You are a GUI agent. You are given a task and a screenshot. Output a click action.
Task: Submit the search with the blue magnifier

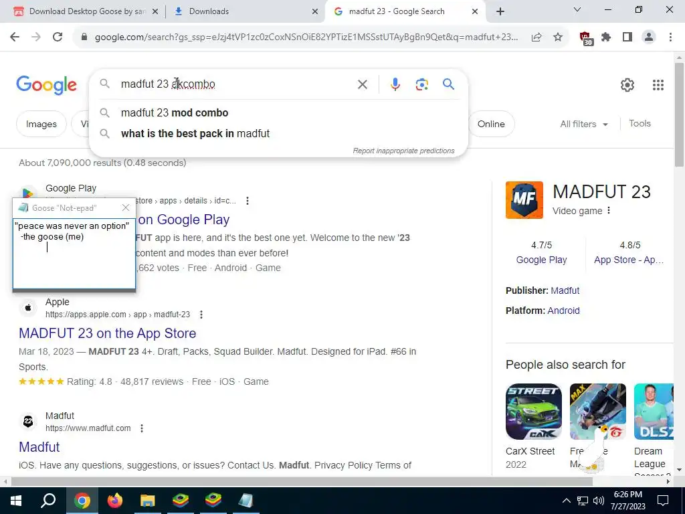(x=448, y=84)
